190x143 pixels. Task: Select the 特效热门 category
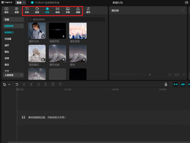[9, 32]
